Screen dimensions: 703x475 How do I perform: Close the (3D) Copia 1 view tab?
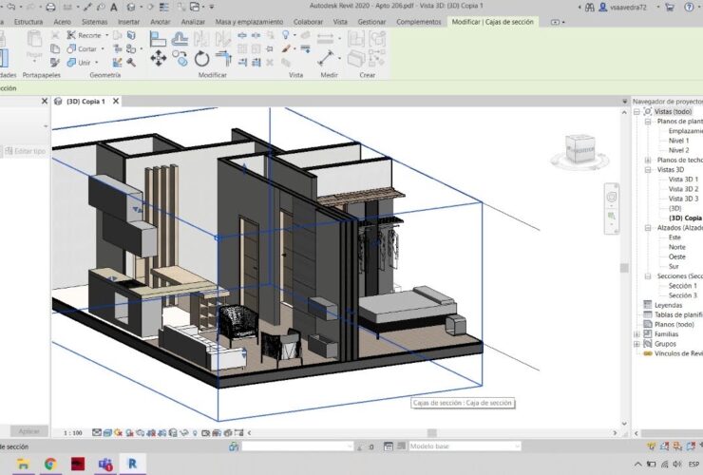click(117, 101)
